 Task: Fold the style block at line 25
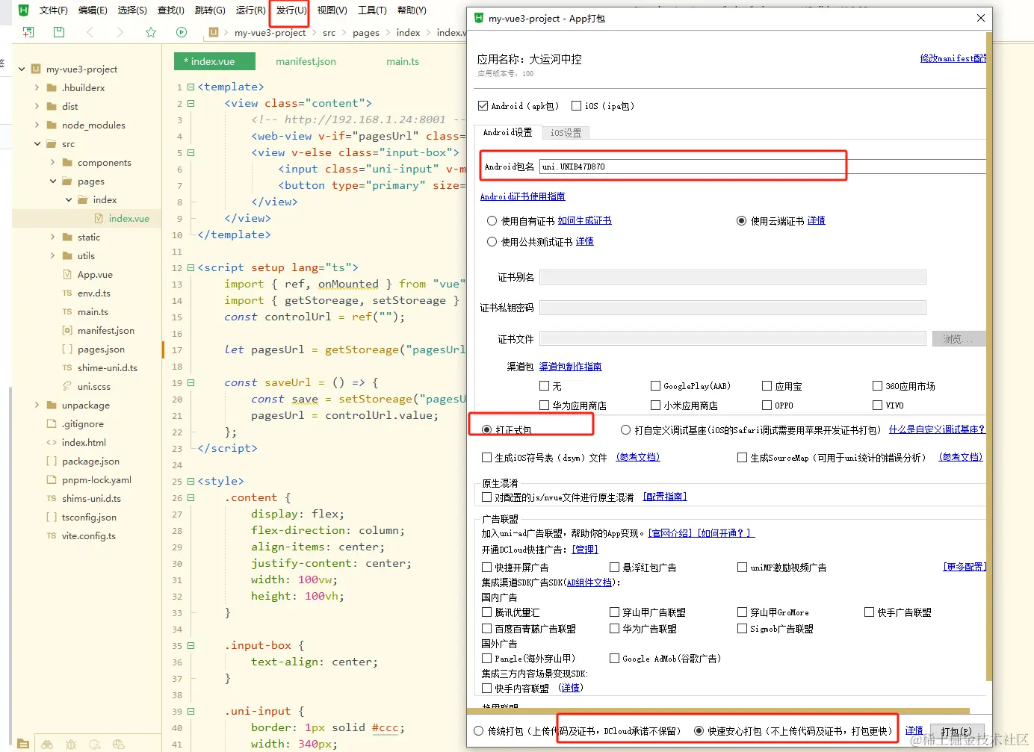191,481
